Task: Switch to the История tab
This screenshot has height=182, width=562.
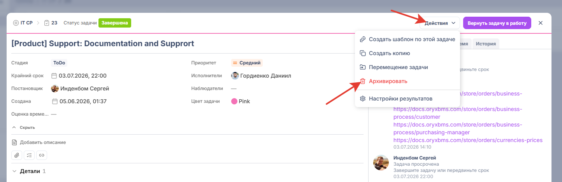Action: [x=486, y=44]
